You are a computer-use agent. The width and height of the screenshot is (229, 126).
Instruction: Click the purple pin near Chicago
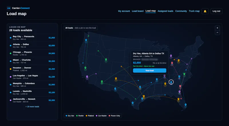click(171, 56)
